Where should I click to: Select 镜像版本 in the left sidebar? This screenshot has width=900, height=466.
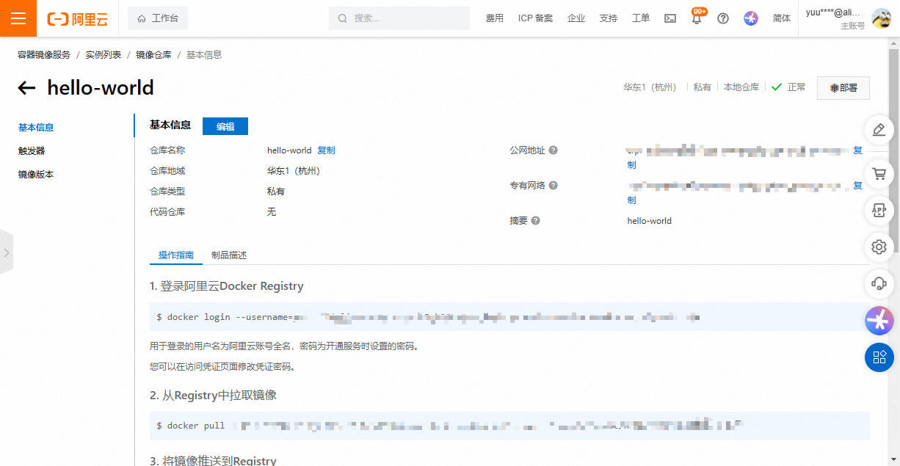pos(36,174)
